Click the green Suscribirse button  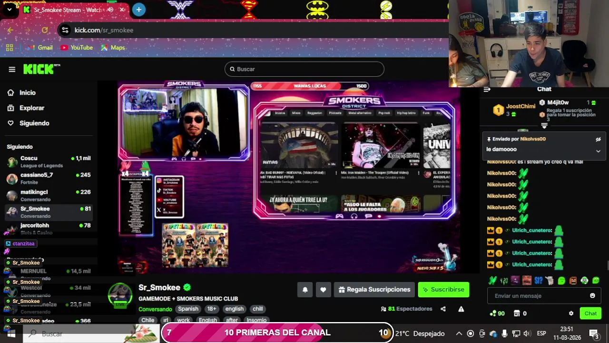coord(443,290)
